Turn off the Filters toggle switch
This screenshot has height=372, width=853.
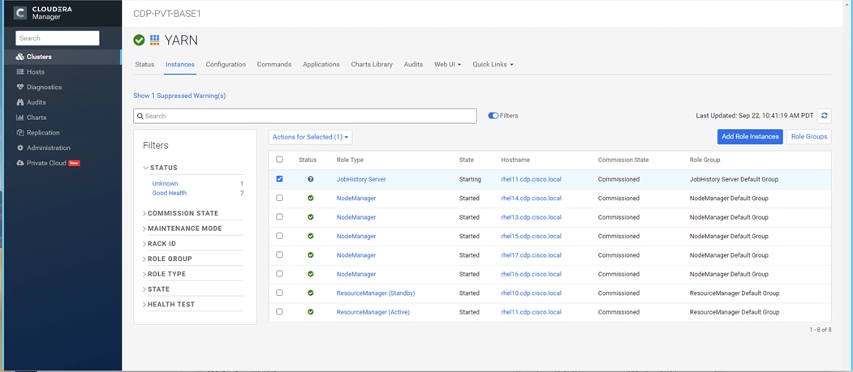[493, 116]
